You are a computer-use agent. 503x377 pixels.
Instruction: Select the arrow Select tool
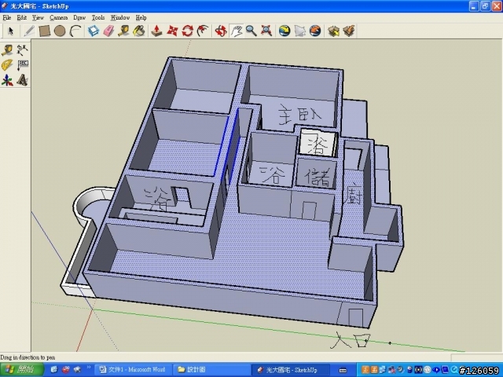coord(11,31)
